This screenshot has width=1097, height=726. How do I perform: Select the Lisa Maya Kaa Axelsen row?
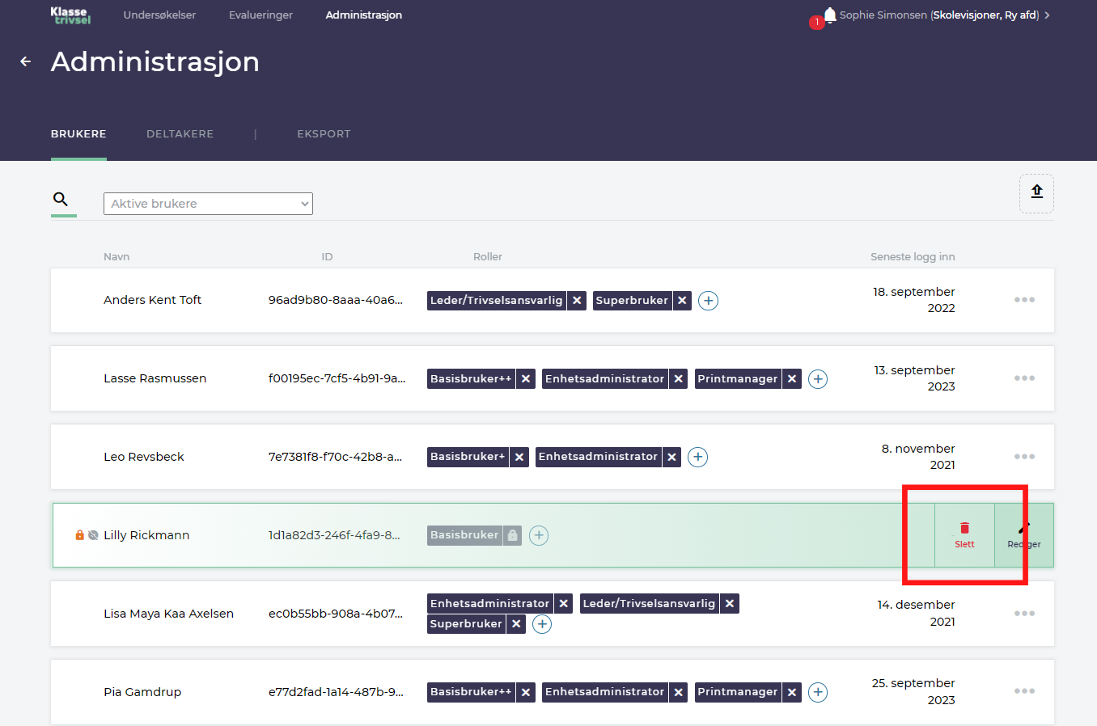pyautogui.click(x=168, y=614)
